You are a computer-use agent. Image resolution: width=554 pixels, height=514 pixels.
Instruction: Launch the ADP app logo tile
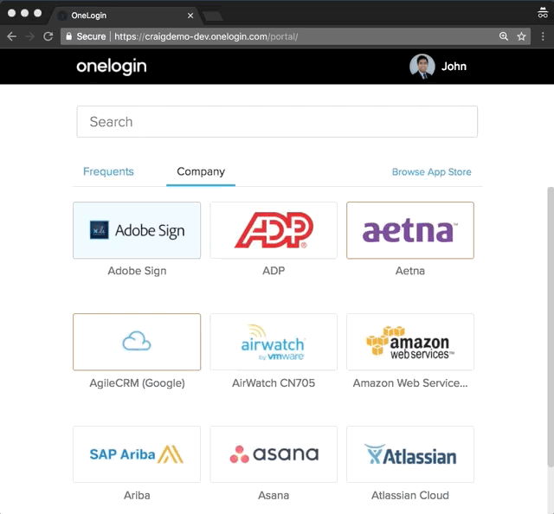click(x=274, y=230)
